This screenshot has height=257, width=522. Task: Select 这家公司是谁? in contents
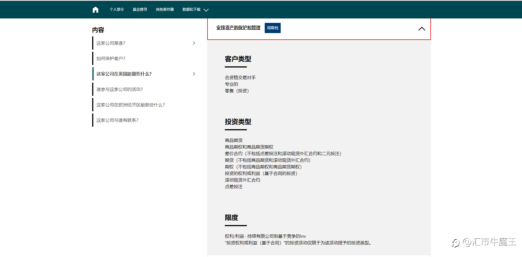pos(111,43)
